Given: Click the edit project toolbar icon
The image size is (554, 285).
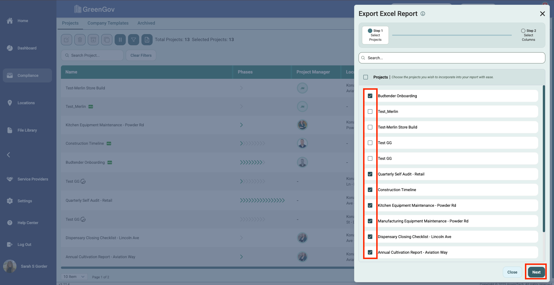Looking at the screenshot, I should (67, 40).
